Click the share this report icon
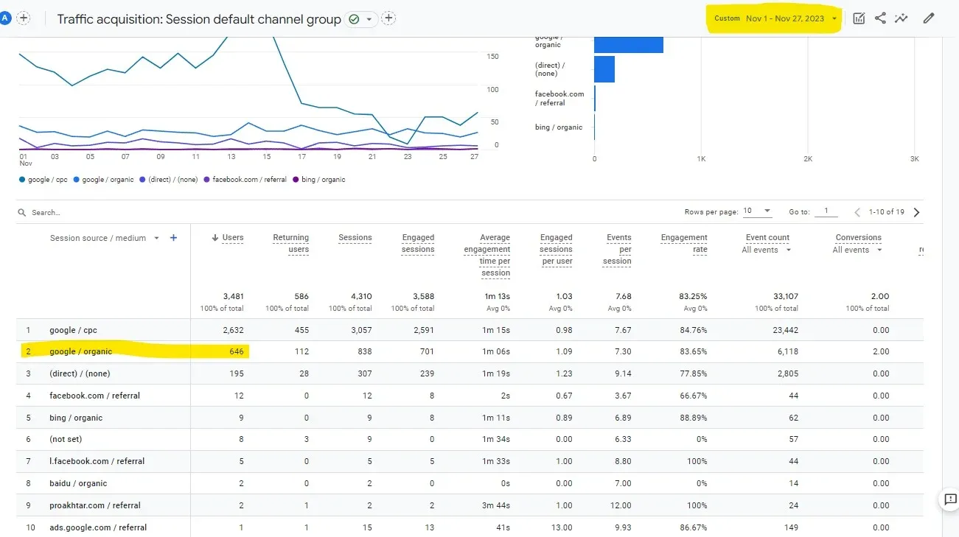Screen dimensions: 959x537 [880, 18]
